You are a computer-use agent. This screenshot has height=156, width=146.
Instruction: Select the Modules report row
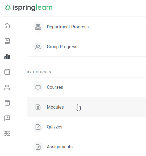(x=86, y=107)
